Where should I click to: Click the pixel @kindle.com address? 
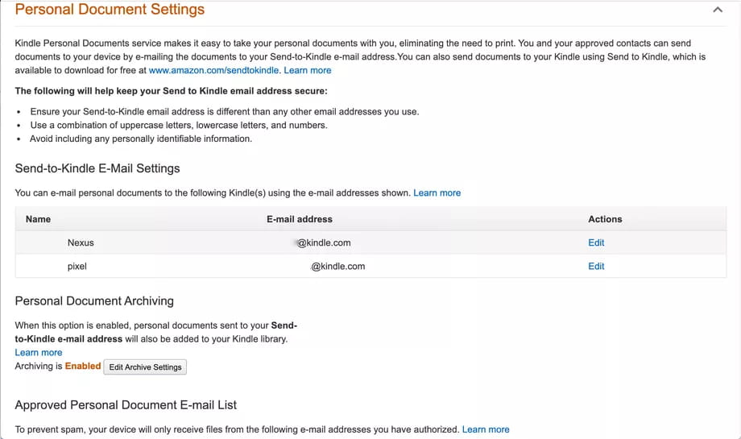(x=338, y=266)
